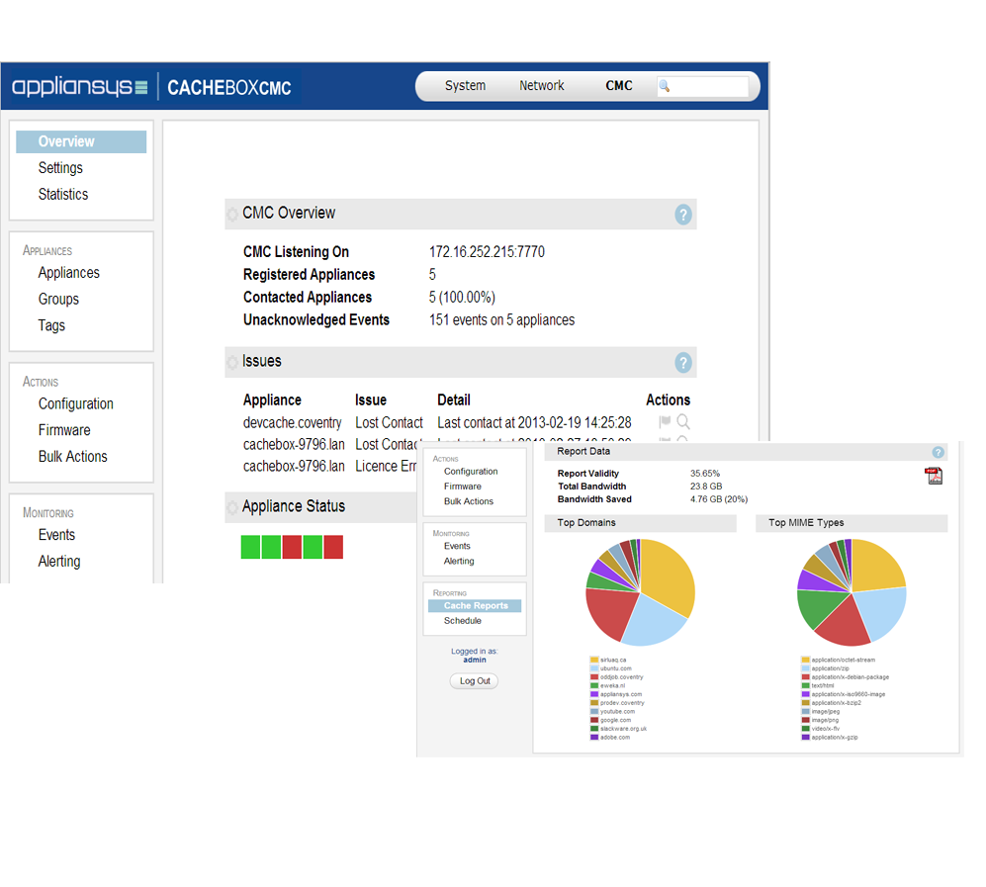Open Settings in the sidebar
The height and width of the screenshot is (887, 986).
click(x=60, y=168)
